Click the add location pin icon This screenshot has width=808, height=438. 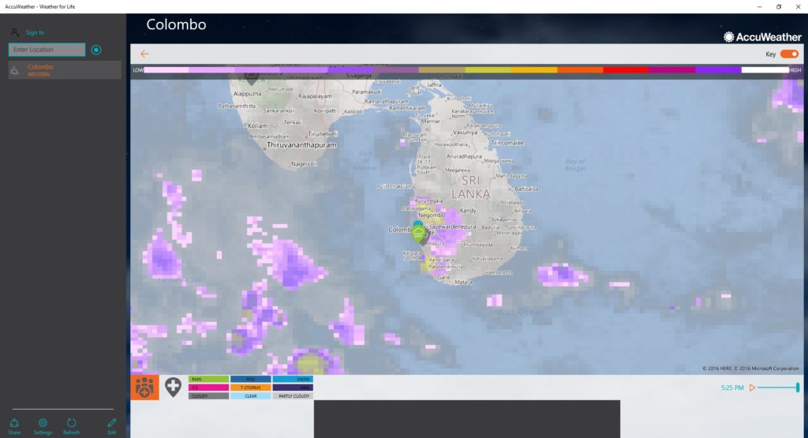[173, 387]
